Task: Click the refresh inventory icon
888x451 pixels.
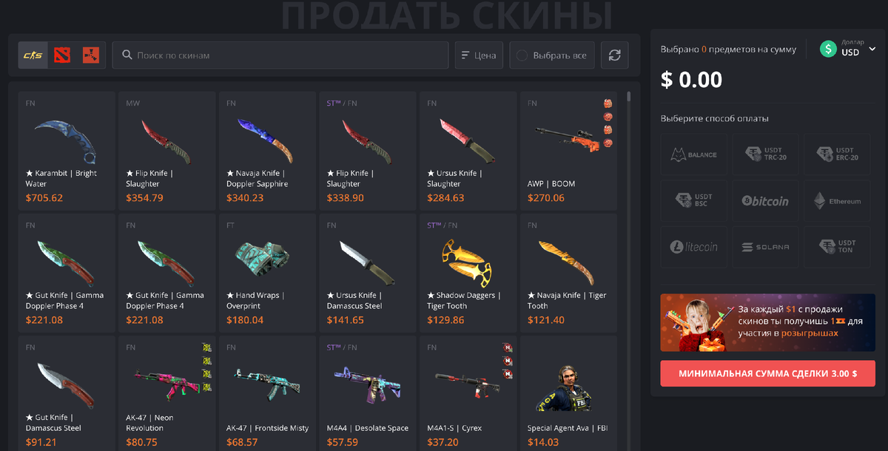Action: pyautogui.click(x=614, y=55)
